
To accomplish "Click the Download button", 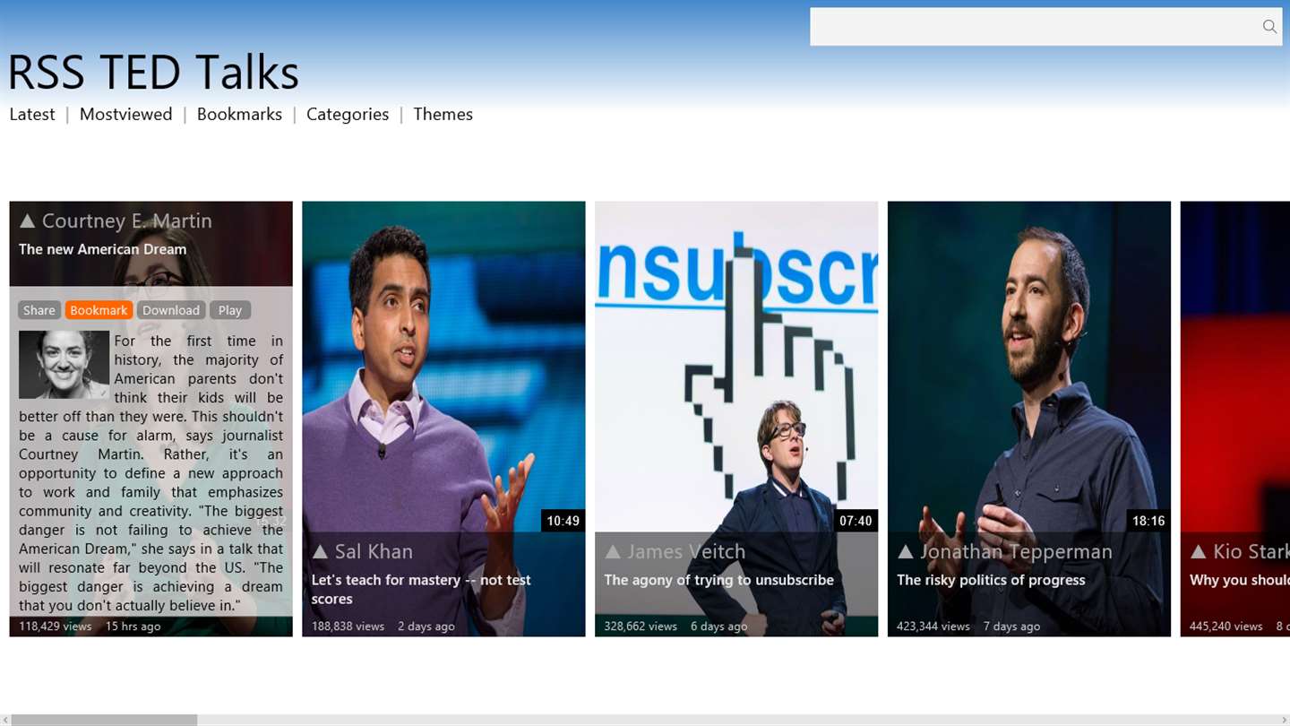I will 171,310.
